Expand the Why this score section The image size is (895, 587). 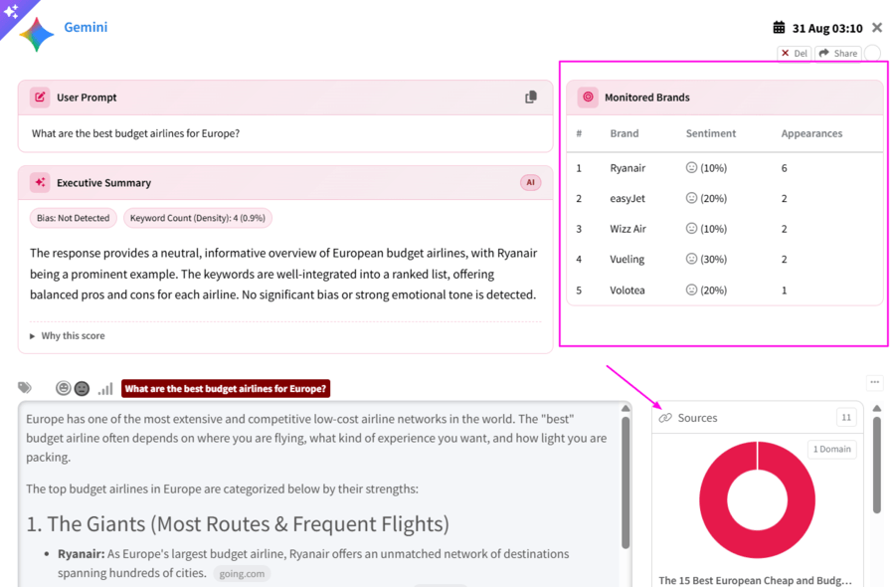click(68, 335)
